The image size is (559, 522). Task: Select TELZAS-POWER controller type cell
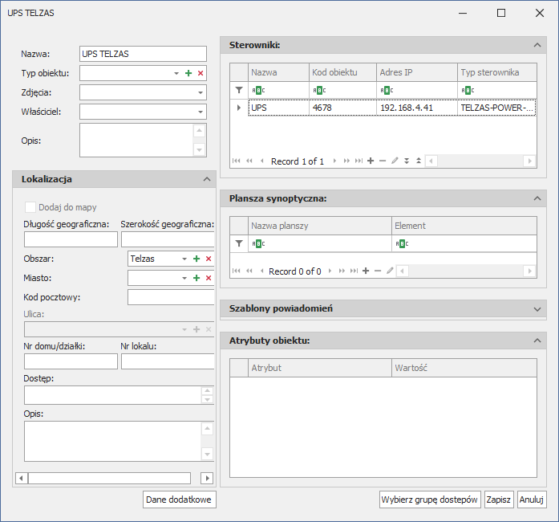point(497,108)
